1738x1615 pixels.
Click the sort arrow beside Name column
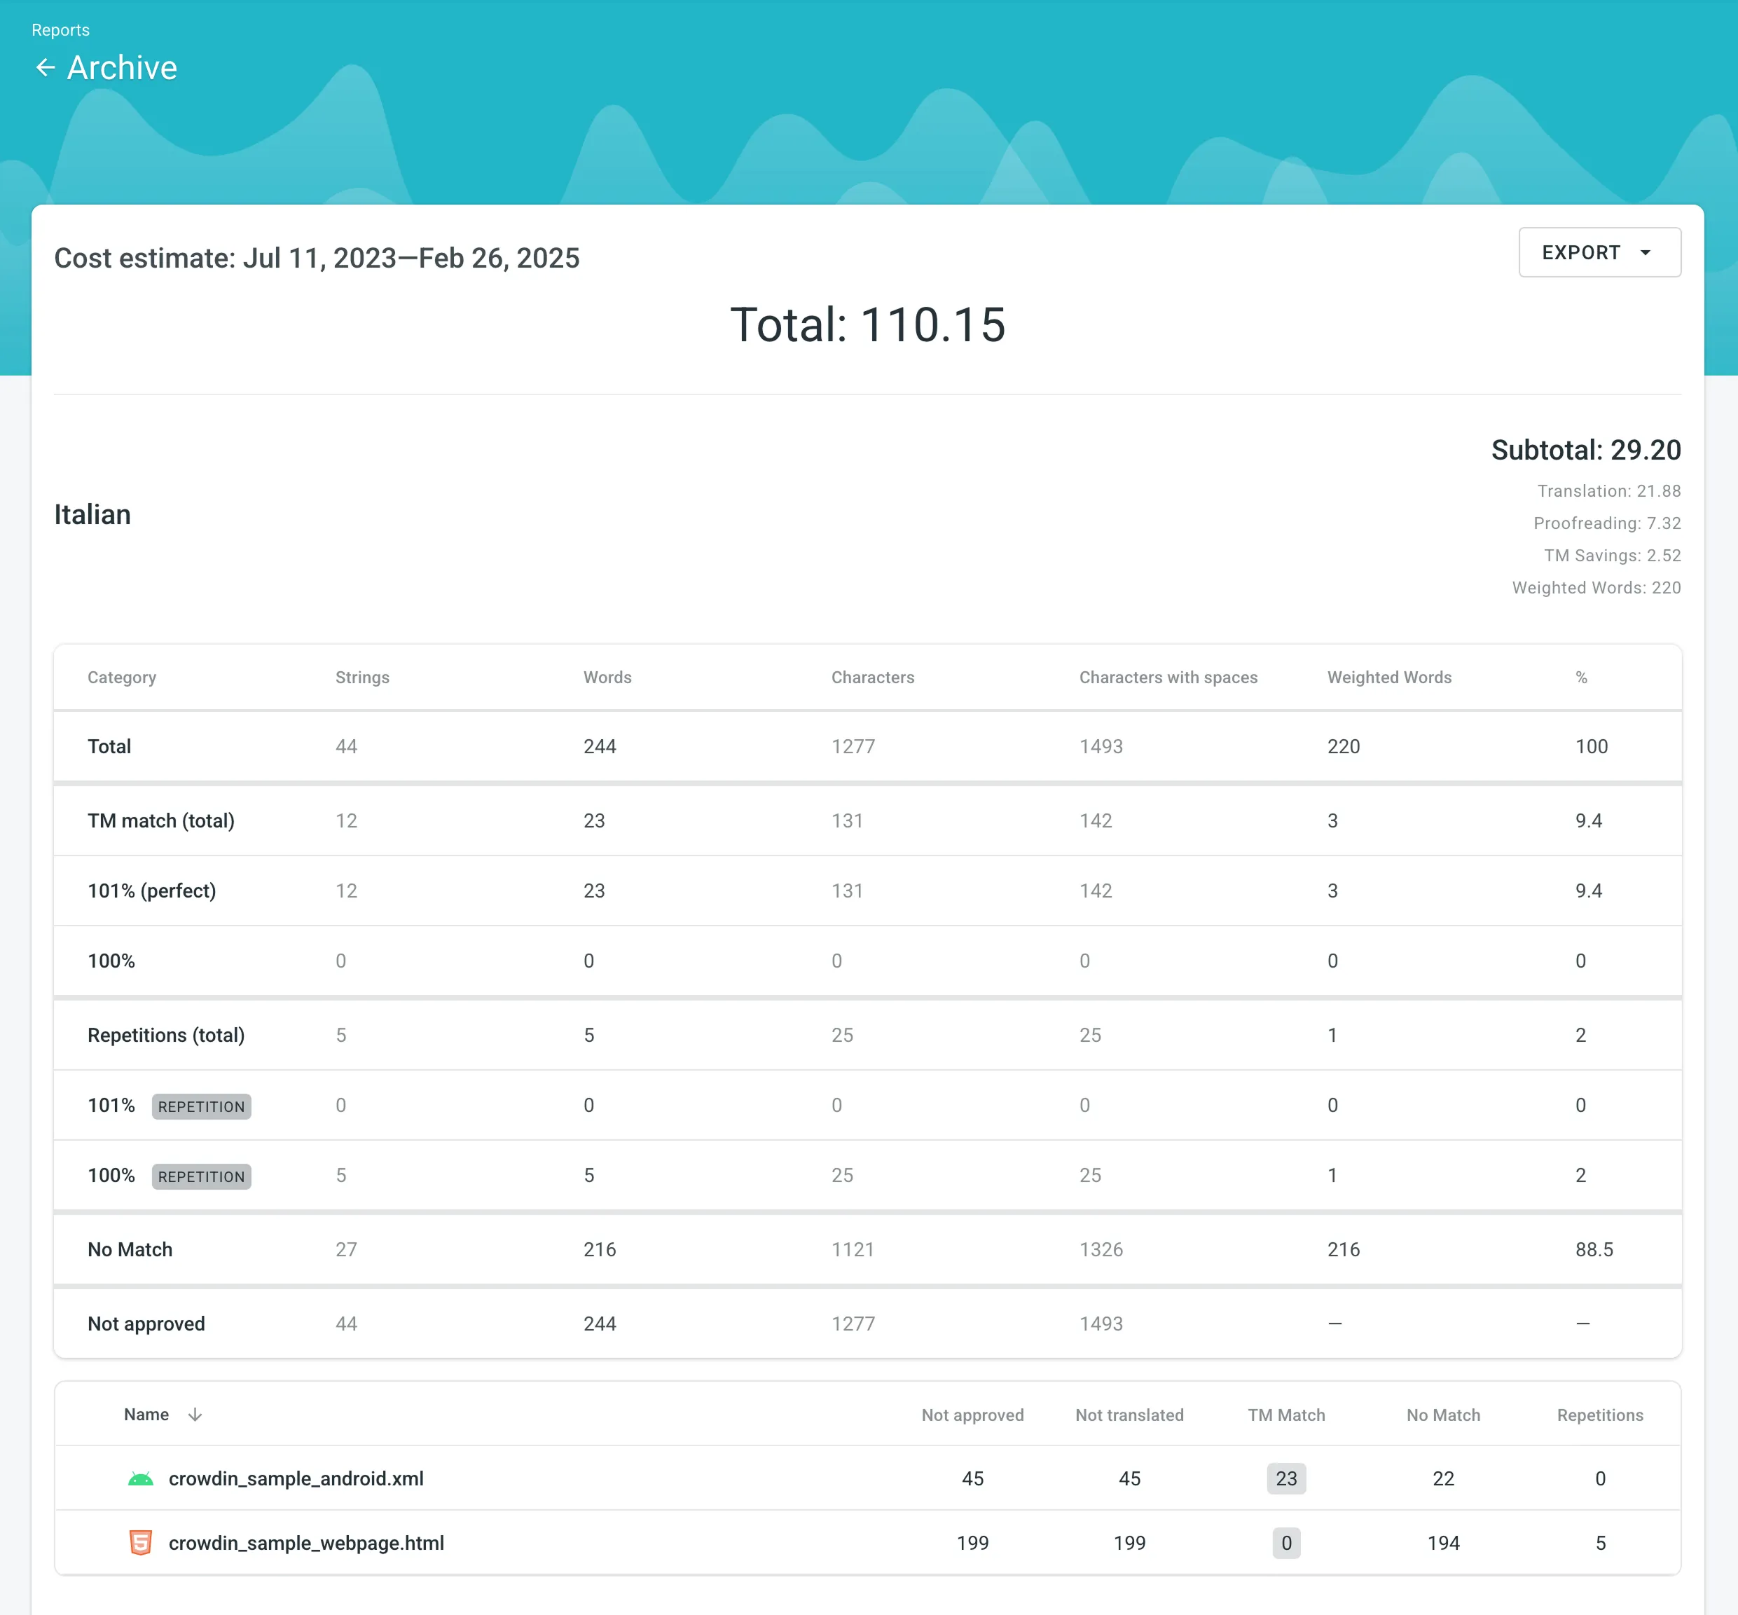click(x=194, y=1414)
